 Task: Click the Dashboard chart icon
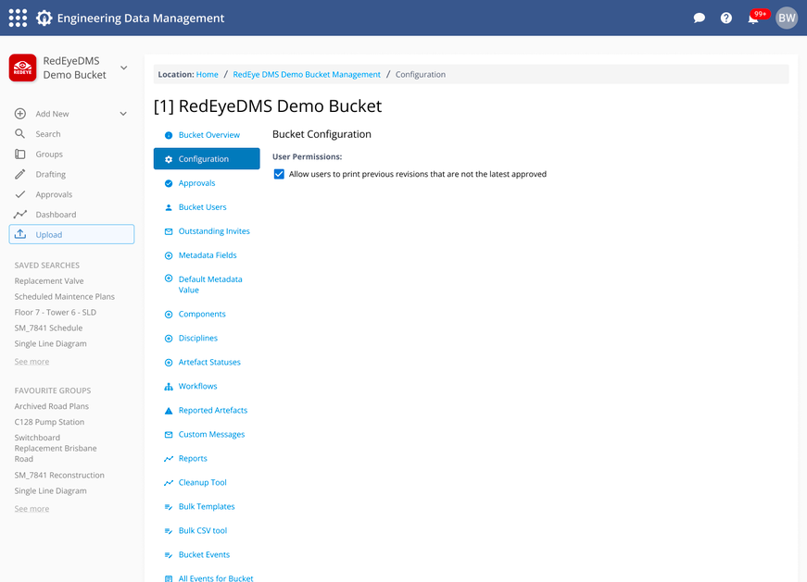click(x=20, y=215)
